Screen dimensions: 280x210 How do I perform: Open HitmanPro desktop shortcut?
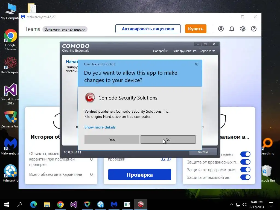(x=10, y=173)
